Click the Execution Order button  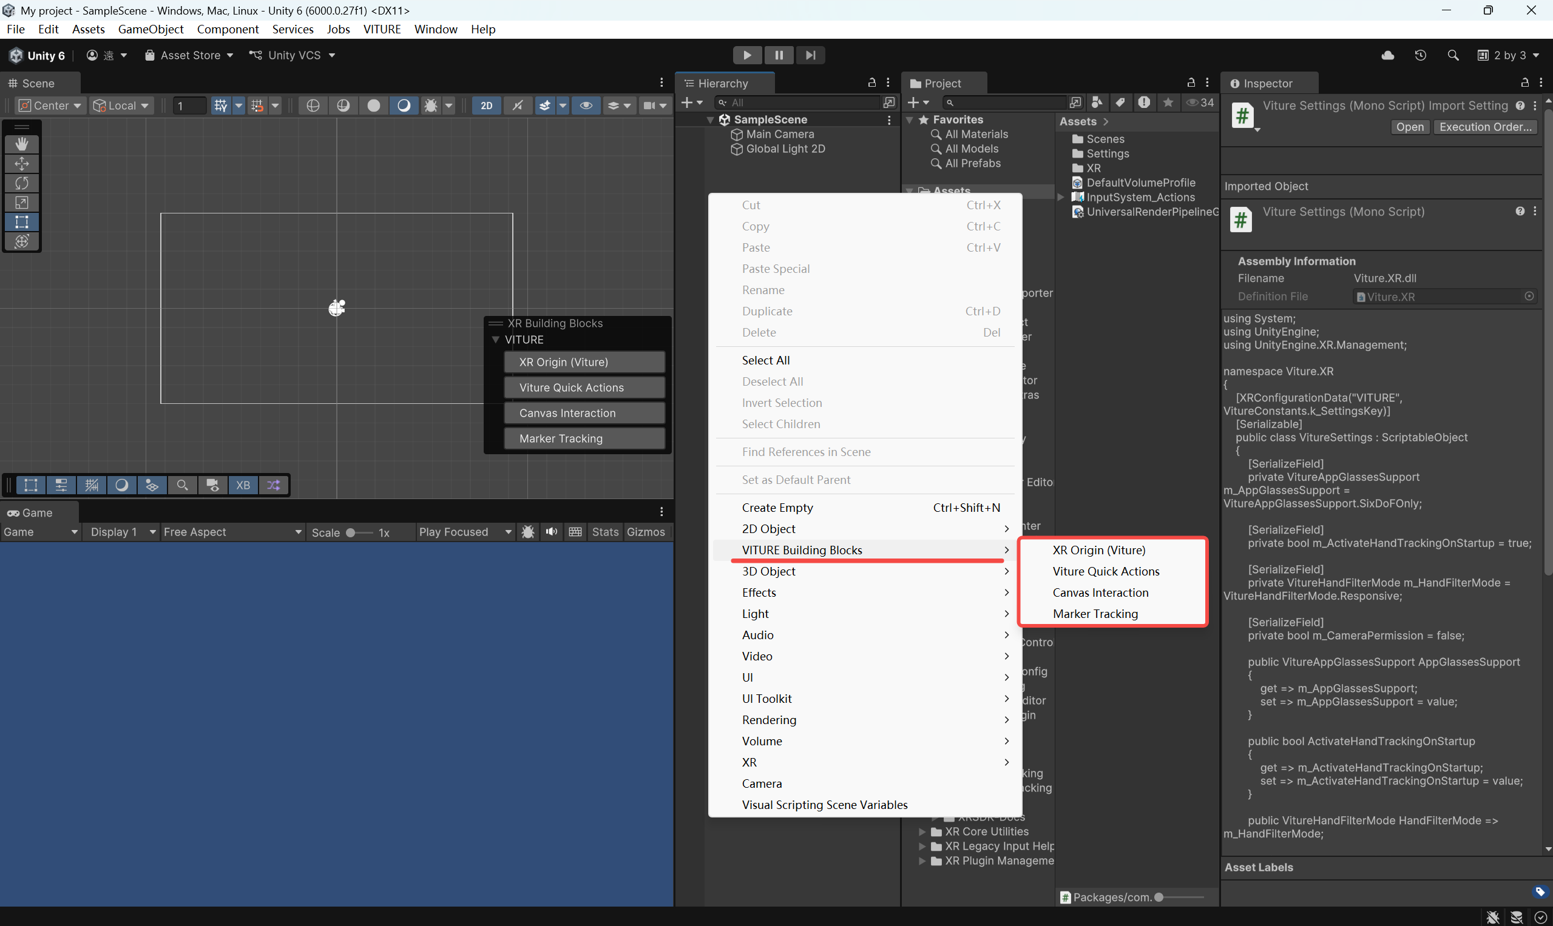1486,127
